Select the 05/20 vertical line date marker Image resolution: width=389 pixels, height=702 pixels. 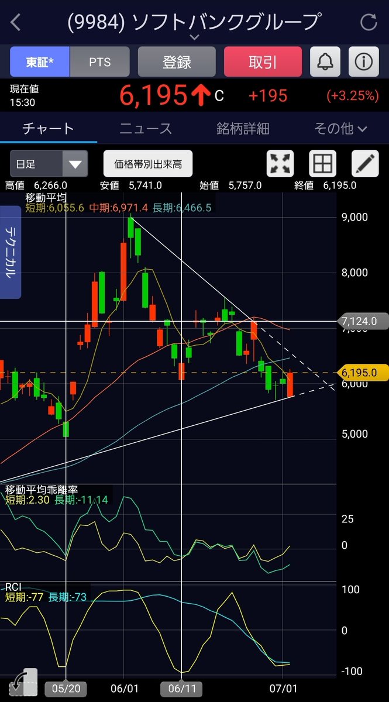(66, 689)
